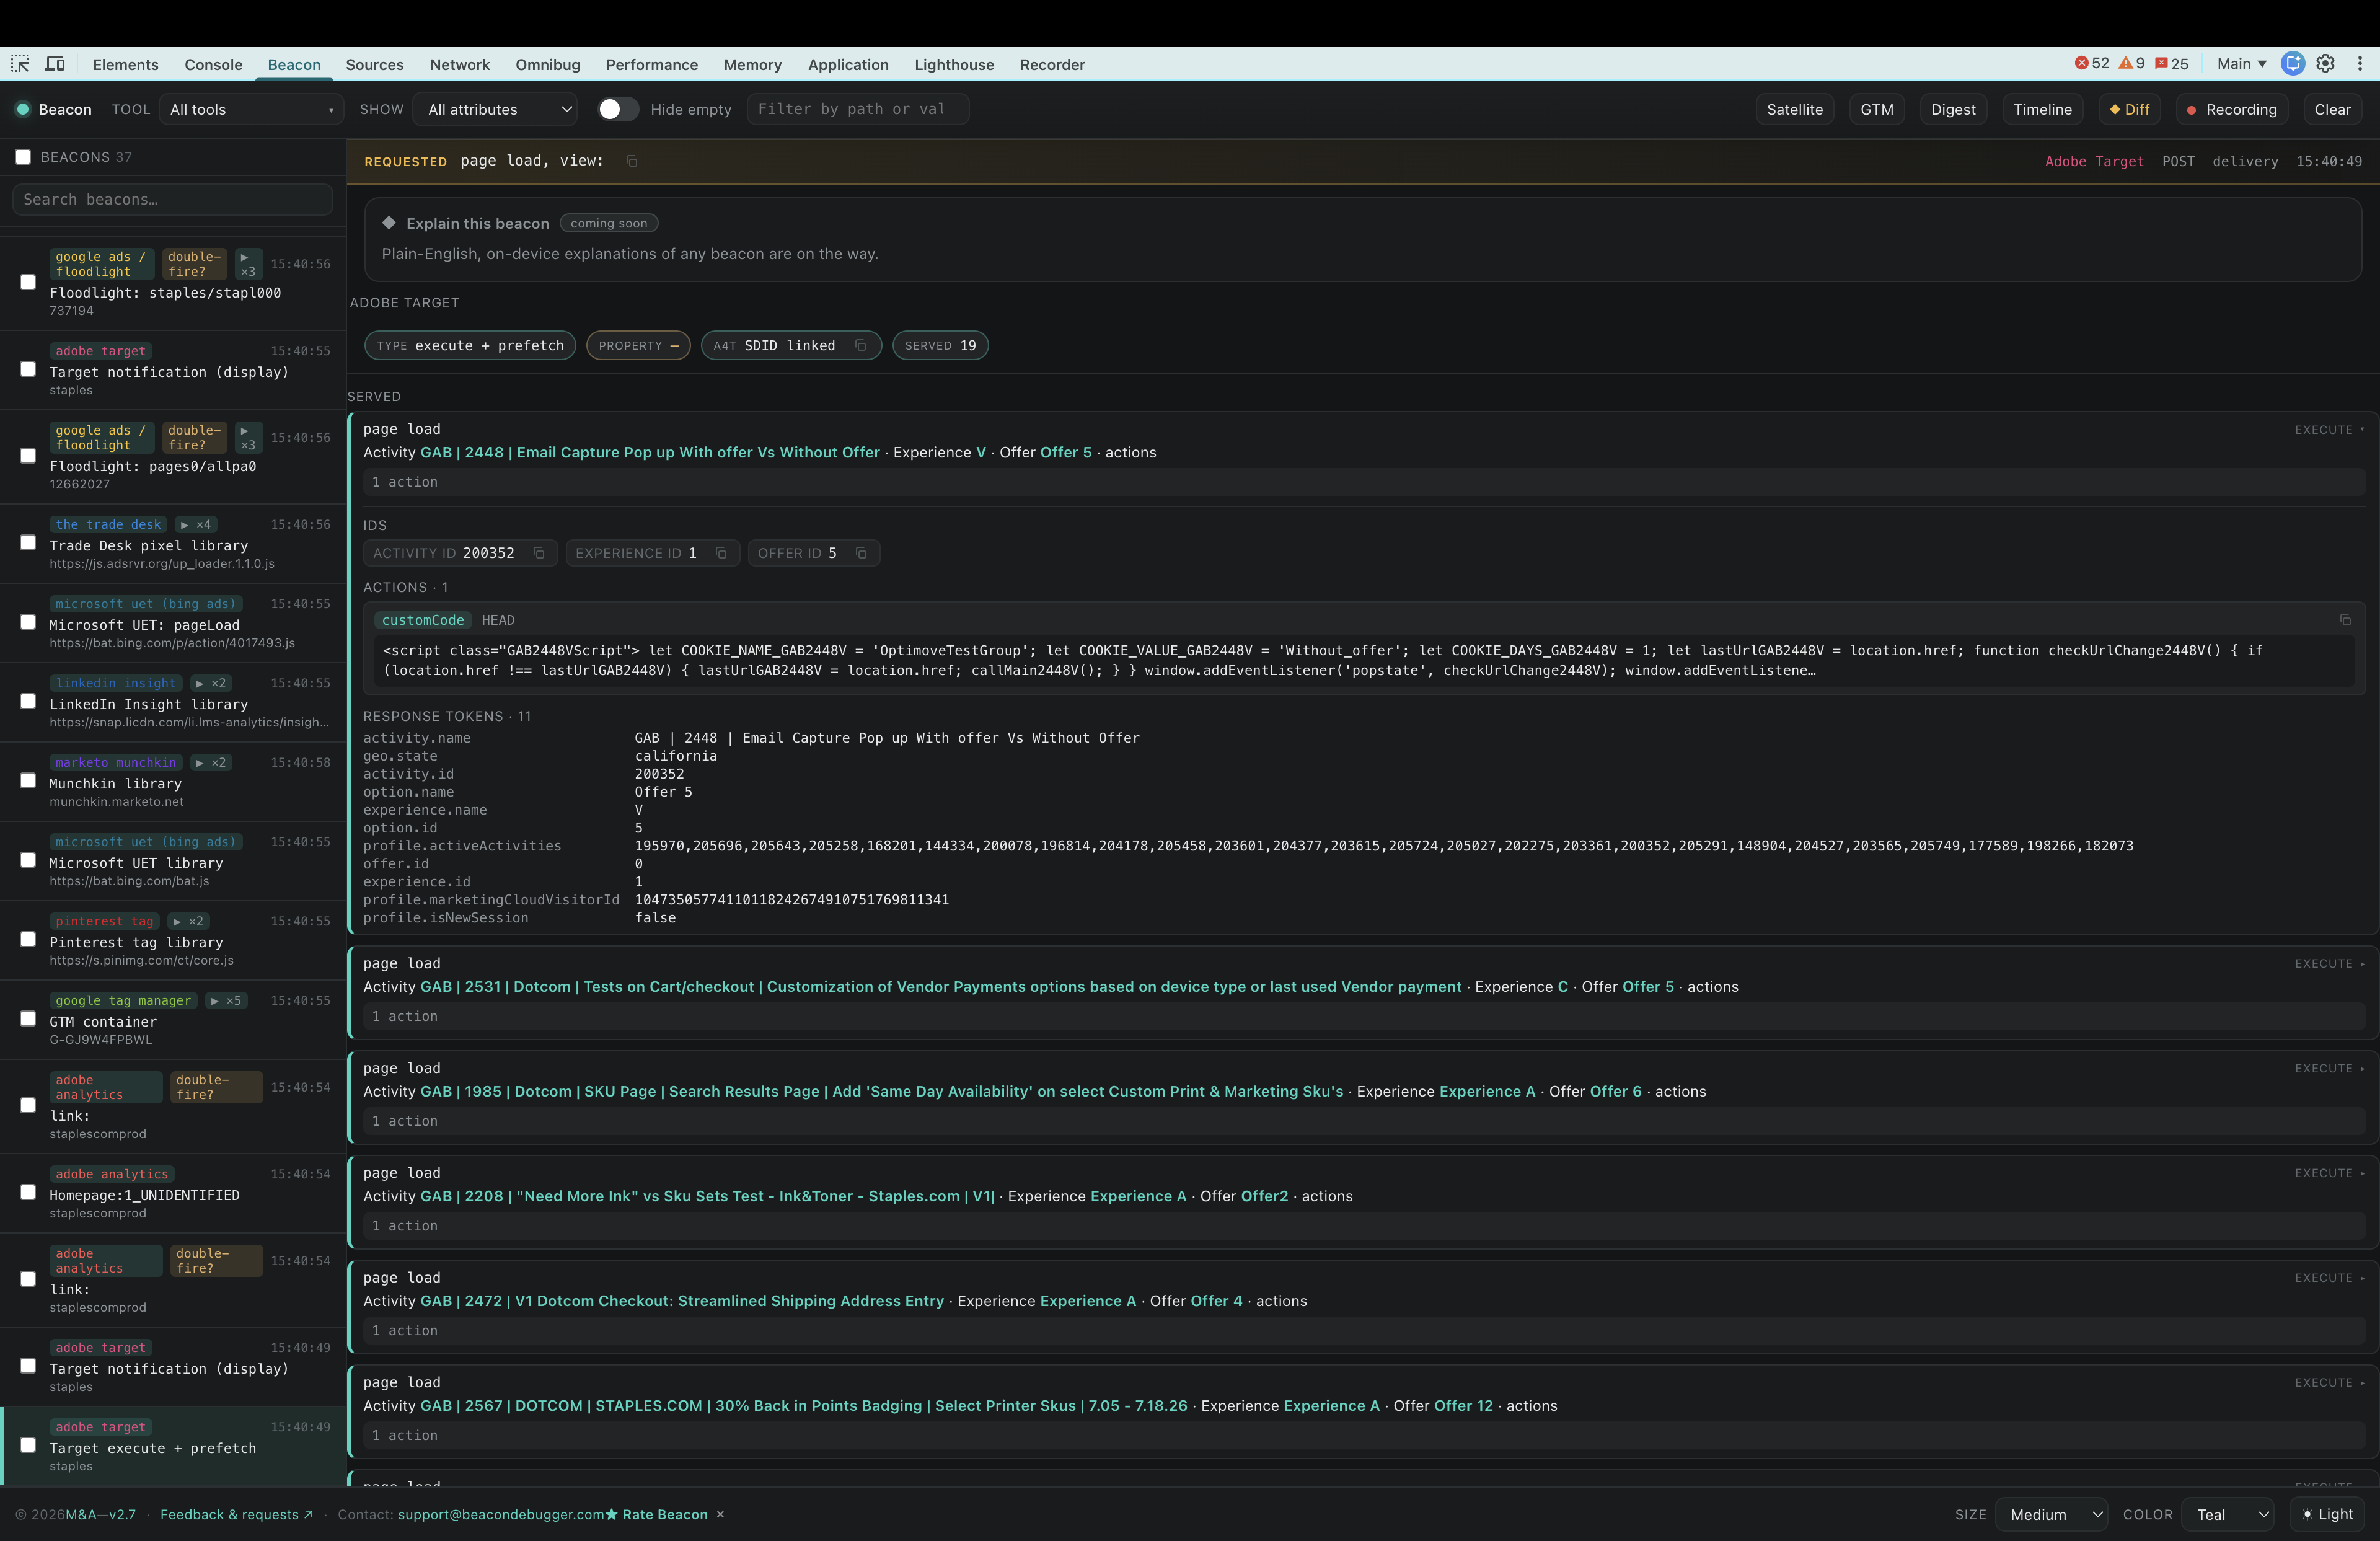Click the Gemini AI assistance icon
The width and height of the screenshot is (2380, 1541).
pos(2293,64)
